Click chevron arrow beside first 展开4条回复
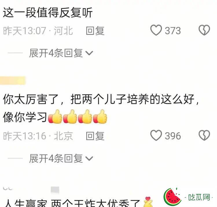Viewport: 217px width, 207px height. tap(89, 53)
